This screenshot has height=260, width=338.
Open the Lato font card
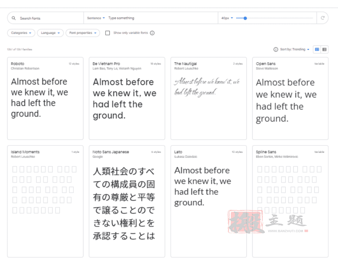point(209,201)
